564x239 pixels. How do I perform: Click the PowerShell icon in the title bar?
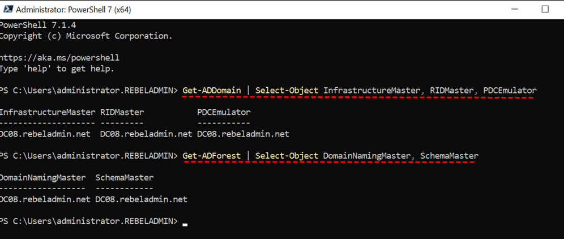coord(6,10)
